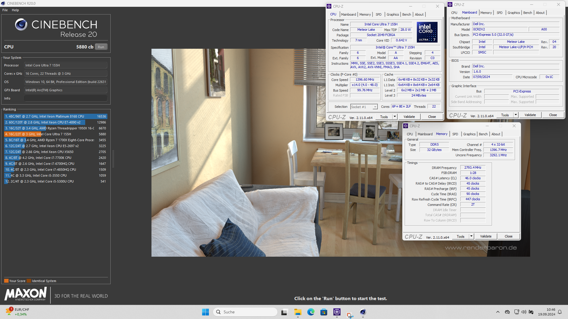Click Close button in the CPU-Z Mainboard window
Screen dimensions: 568x319
click(x=553, y=115)
